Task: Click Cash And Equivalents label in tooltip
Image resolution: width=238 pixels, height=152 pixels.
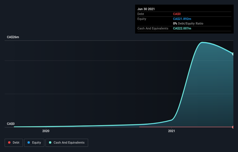Action: (153, 28)
